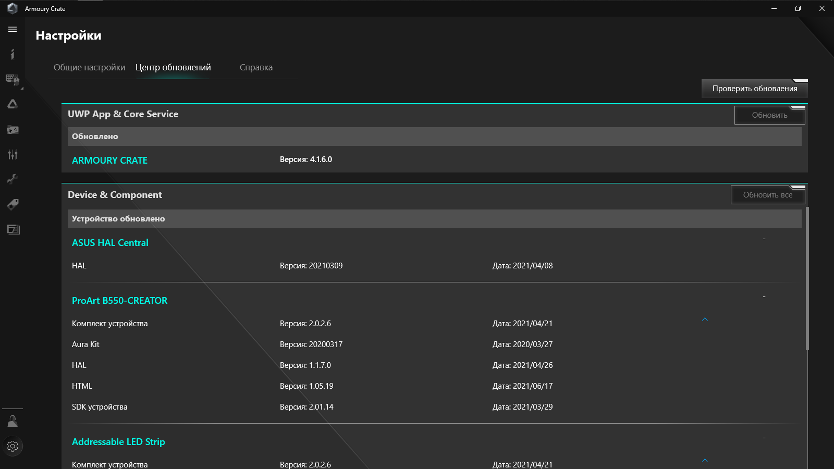This screenshot has width=834, height=469.
Task: Click the ARMOURY CRATE entry name
Action: tap(109, 161)
